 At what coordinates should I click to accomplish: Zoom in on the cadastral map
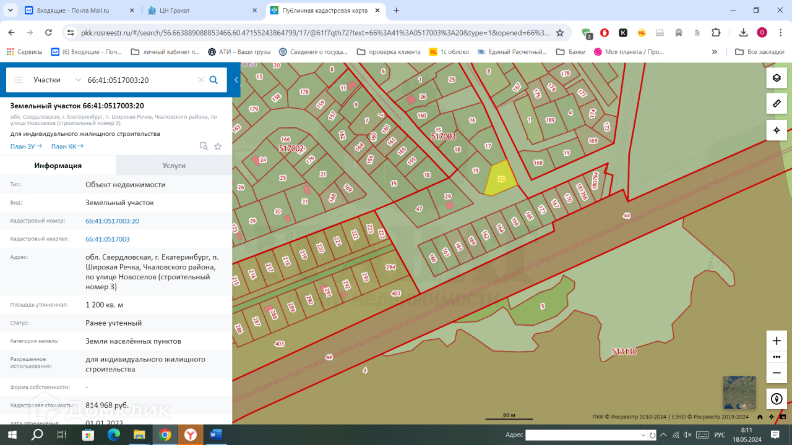777,341
